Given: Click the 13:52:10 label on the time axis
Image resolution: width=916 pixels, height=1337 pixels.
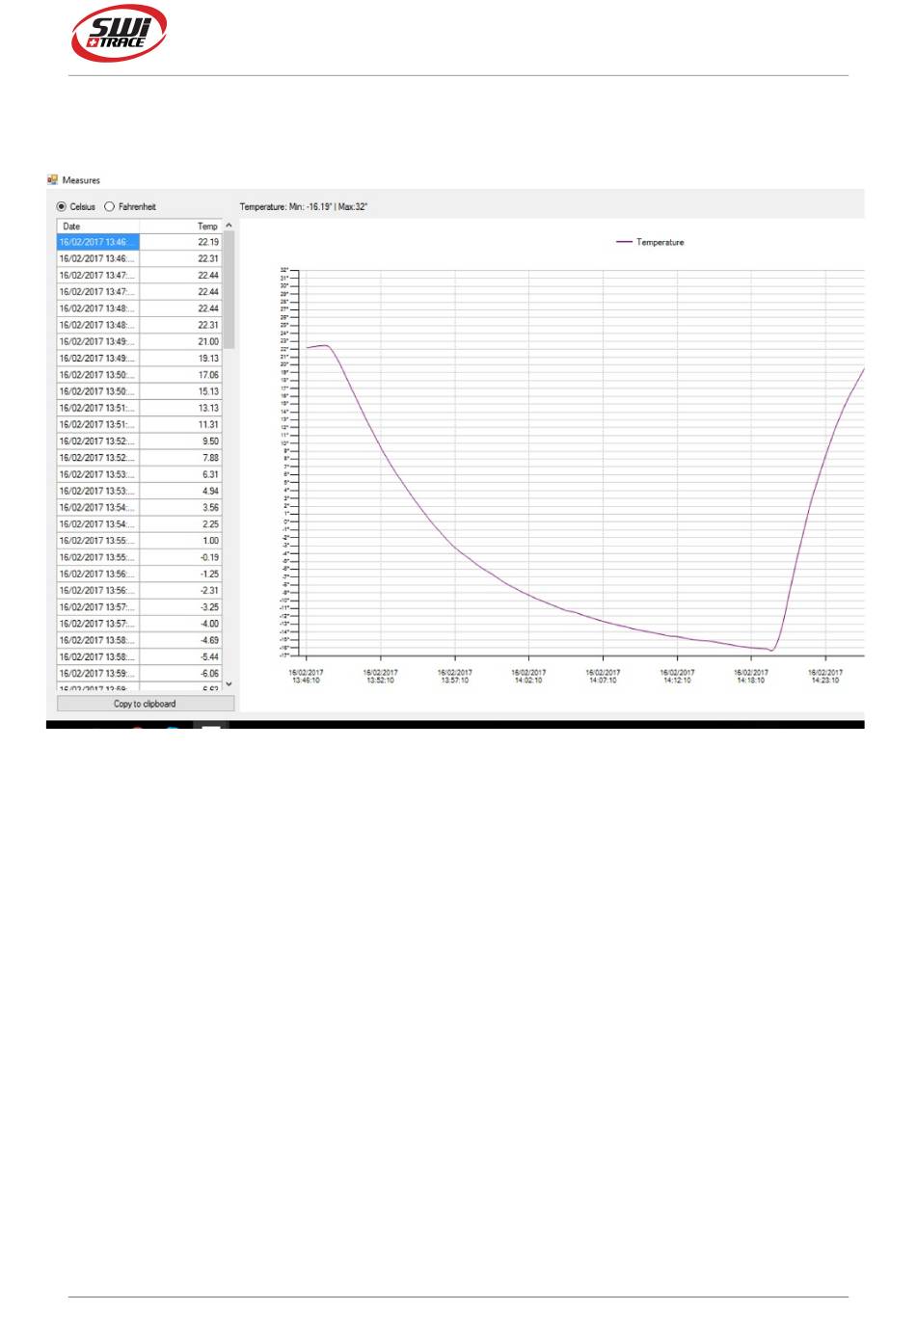Looking at the screenshot, I should (380, 676).
